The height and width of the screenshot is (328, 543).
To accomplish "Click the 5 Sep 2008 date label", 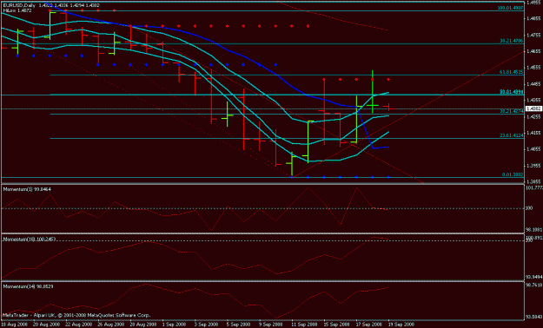I will coord(239,325).
